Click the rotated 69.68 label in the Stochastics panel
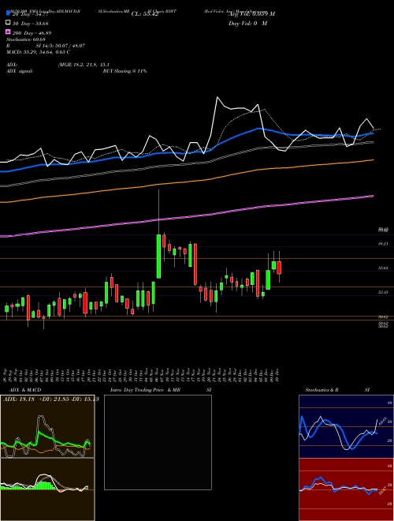This screenshot has width=394, height=521. [x=381, y=422]
